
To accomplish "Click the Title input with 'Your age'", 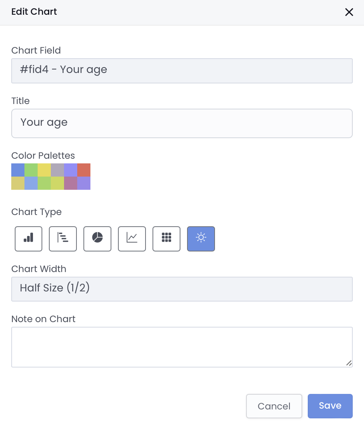I will point(182,123).
